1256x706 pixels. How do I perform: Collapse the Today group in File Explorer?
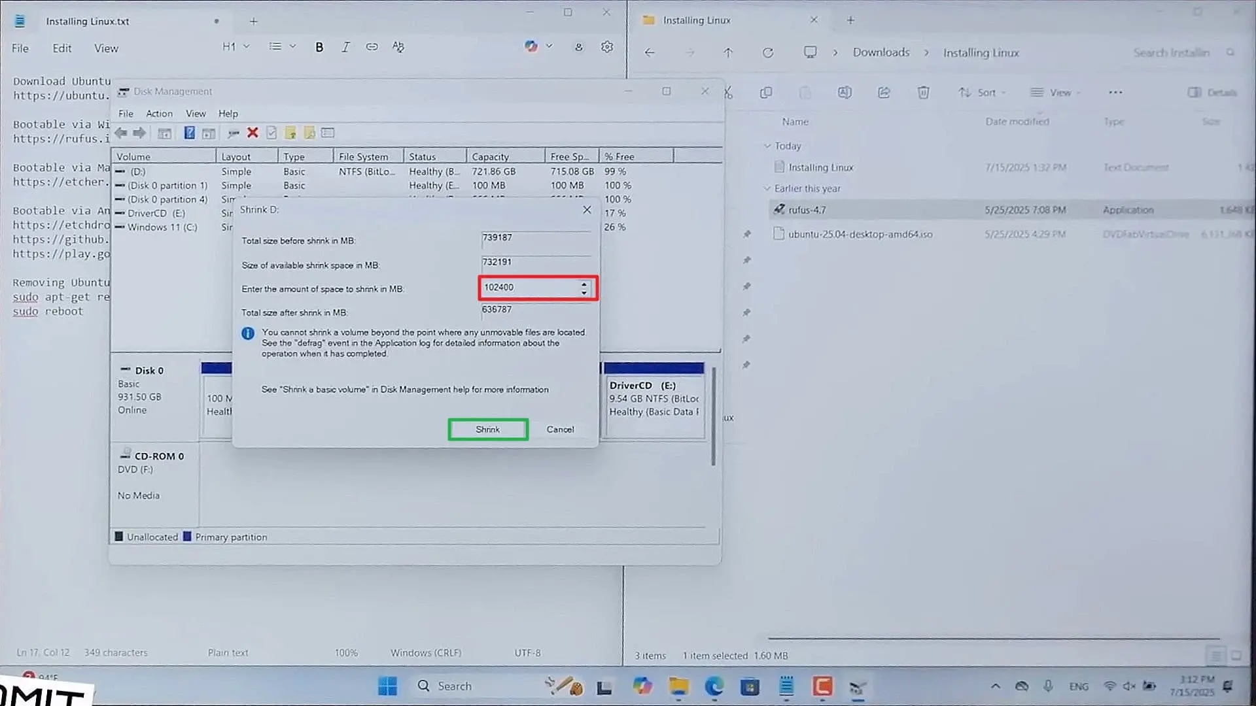pos(767,146)
